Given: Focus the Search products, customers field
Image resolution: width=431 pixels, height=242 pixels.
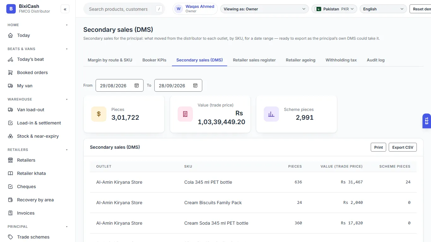Looking at the screenshot, I should [124, 9].
